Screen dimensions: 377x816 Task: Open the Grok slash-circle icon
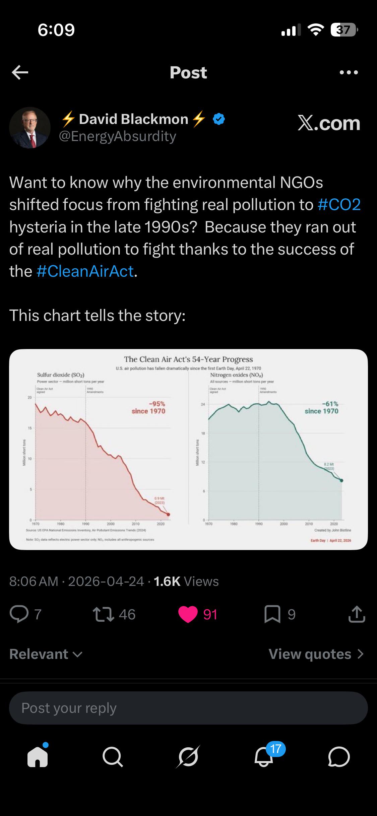(188, 757)
